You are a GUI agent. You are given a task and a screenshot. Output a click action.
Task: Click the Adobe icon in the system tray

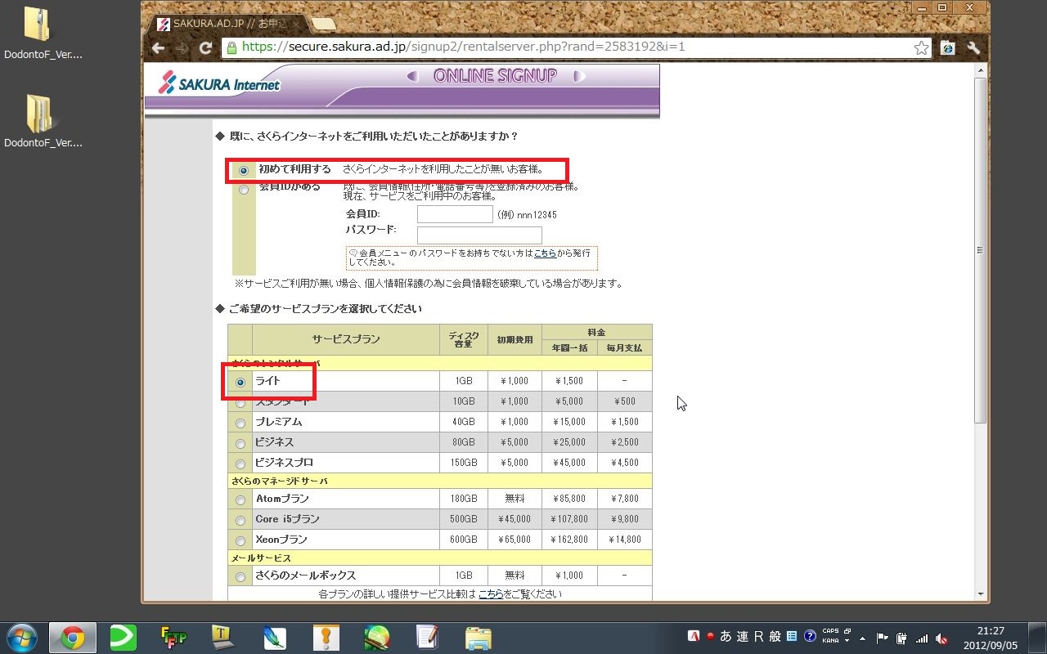tap(694, 637)
